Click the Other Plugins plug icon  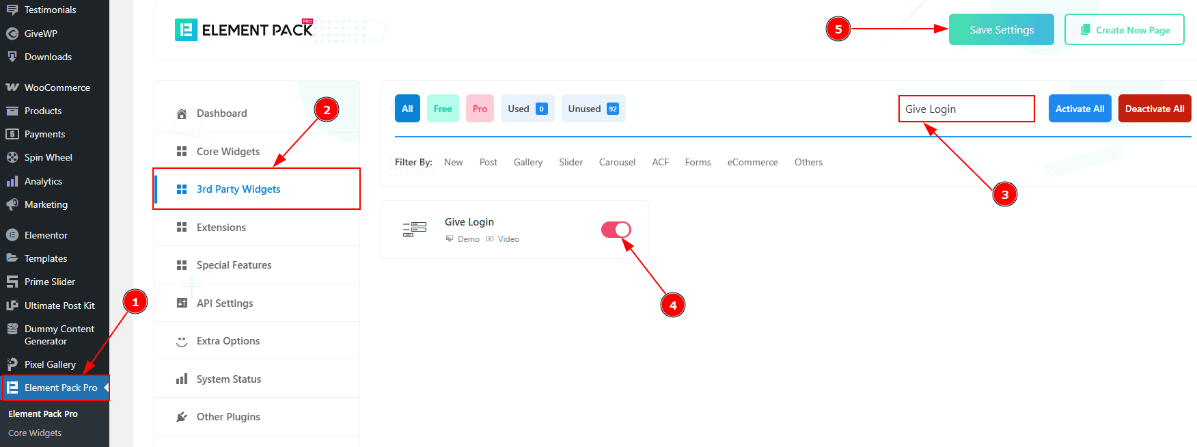(x=182, y=417)
